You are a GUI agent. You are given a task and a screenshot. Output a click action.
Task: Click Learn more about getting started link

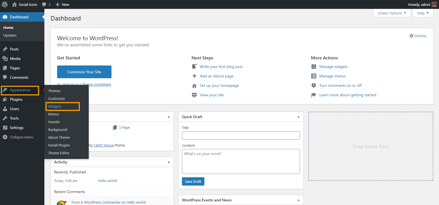(348, 95)
